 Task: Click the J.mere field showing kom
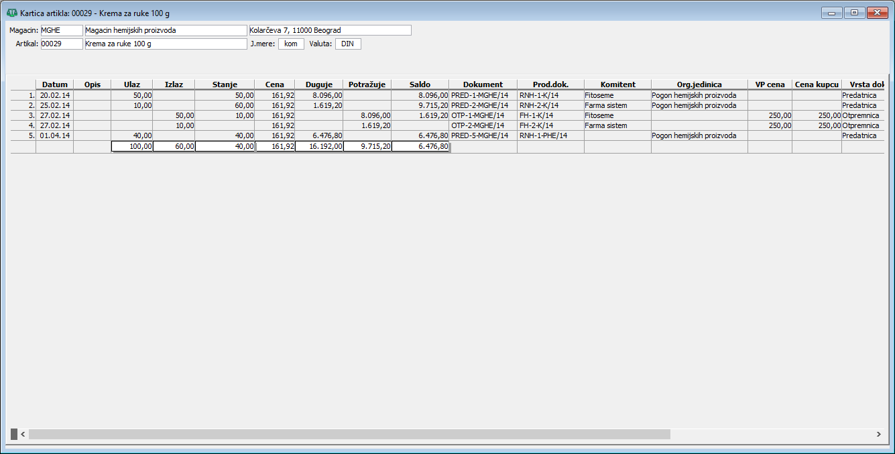[291, 44]
